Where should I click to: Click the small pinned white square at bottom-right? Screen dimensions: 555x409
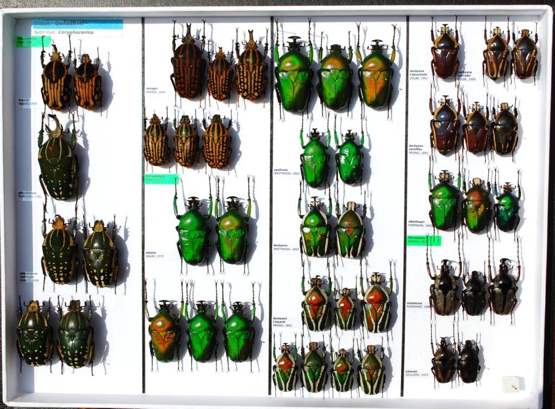[x=511, y=384]
